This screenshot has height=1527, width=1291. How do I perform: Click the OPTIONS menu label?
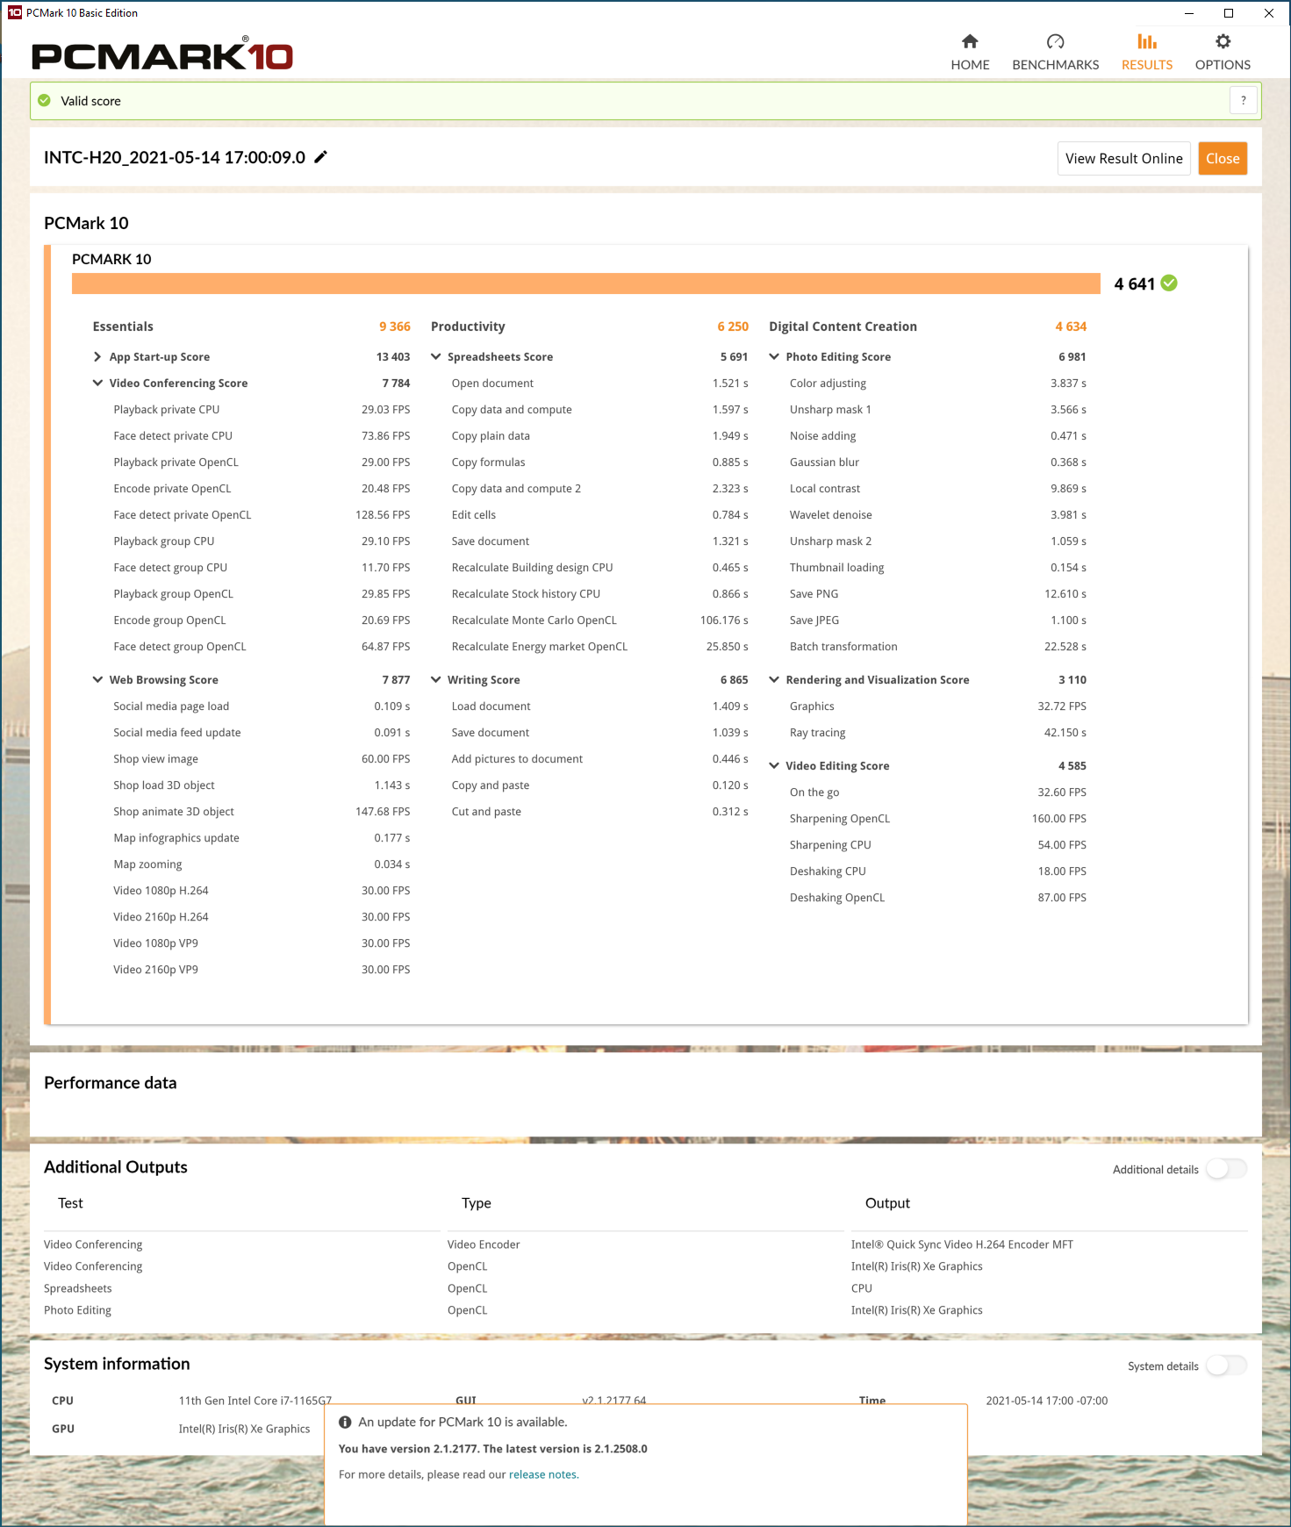pos(1223,65)
